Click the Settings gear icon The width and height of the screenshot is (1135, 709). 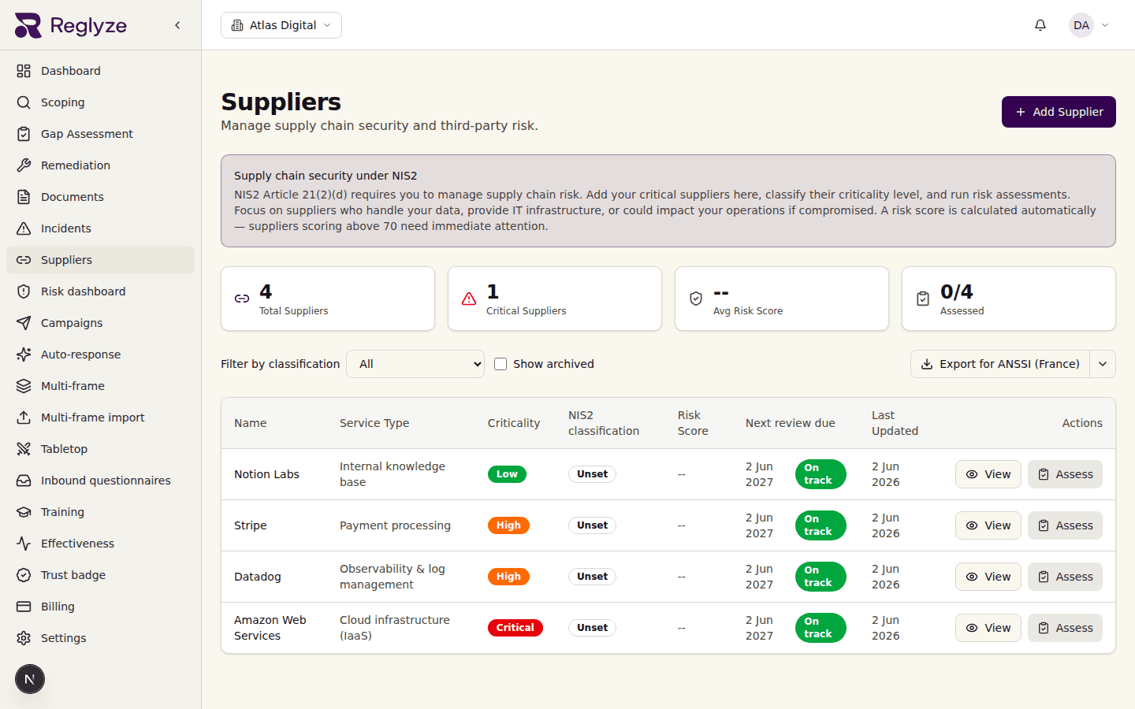24,638
